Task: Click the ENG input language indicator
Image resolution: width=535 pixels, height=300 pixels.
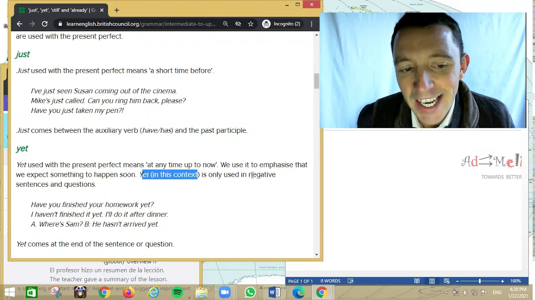Action: click(497, 292)
